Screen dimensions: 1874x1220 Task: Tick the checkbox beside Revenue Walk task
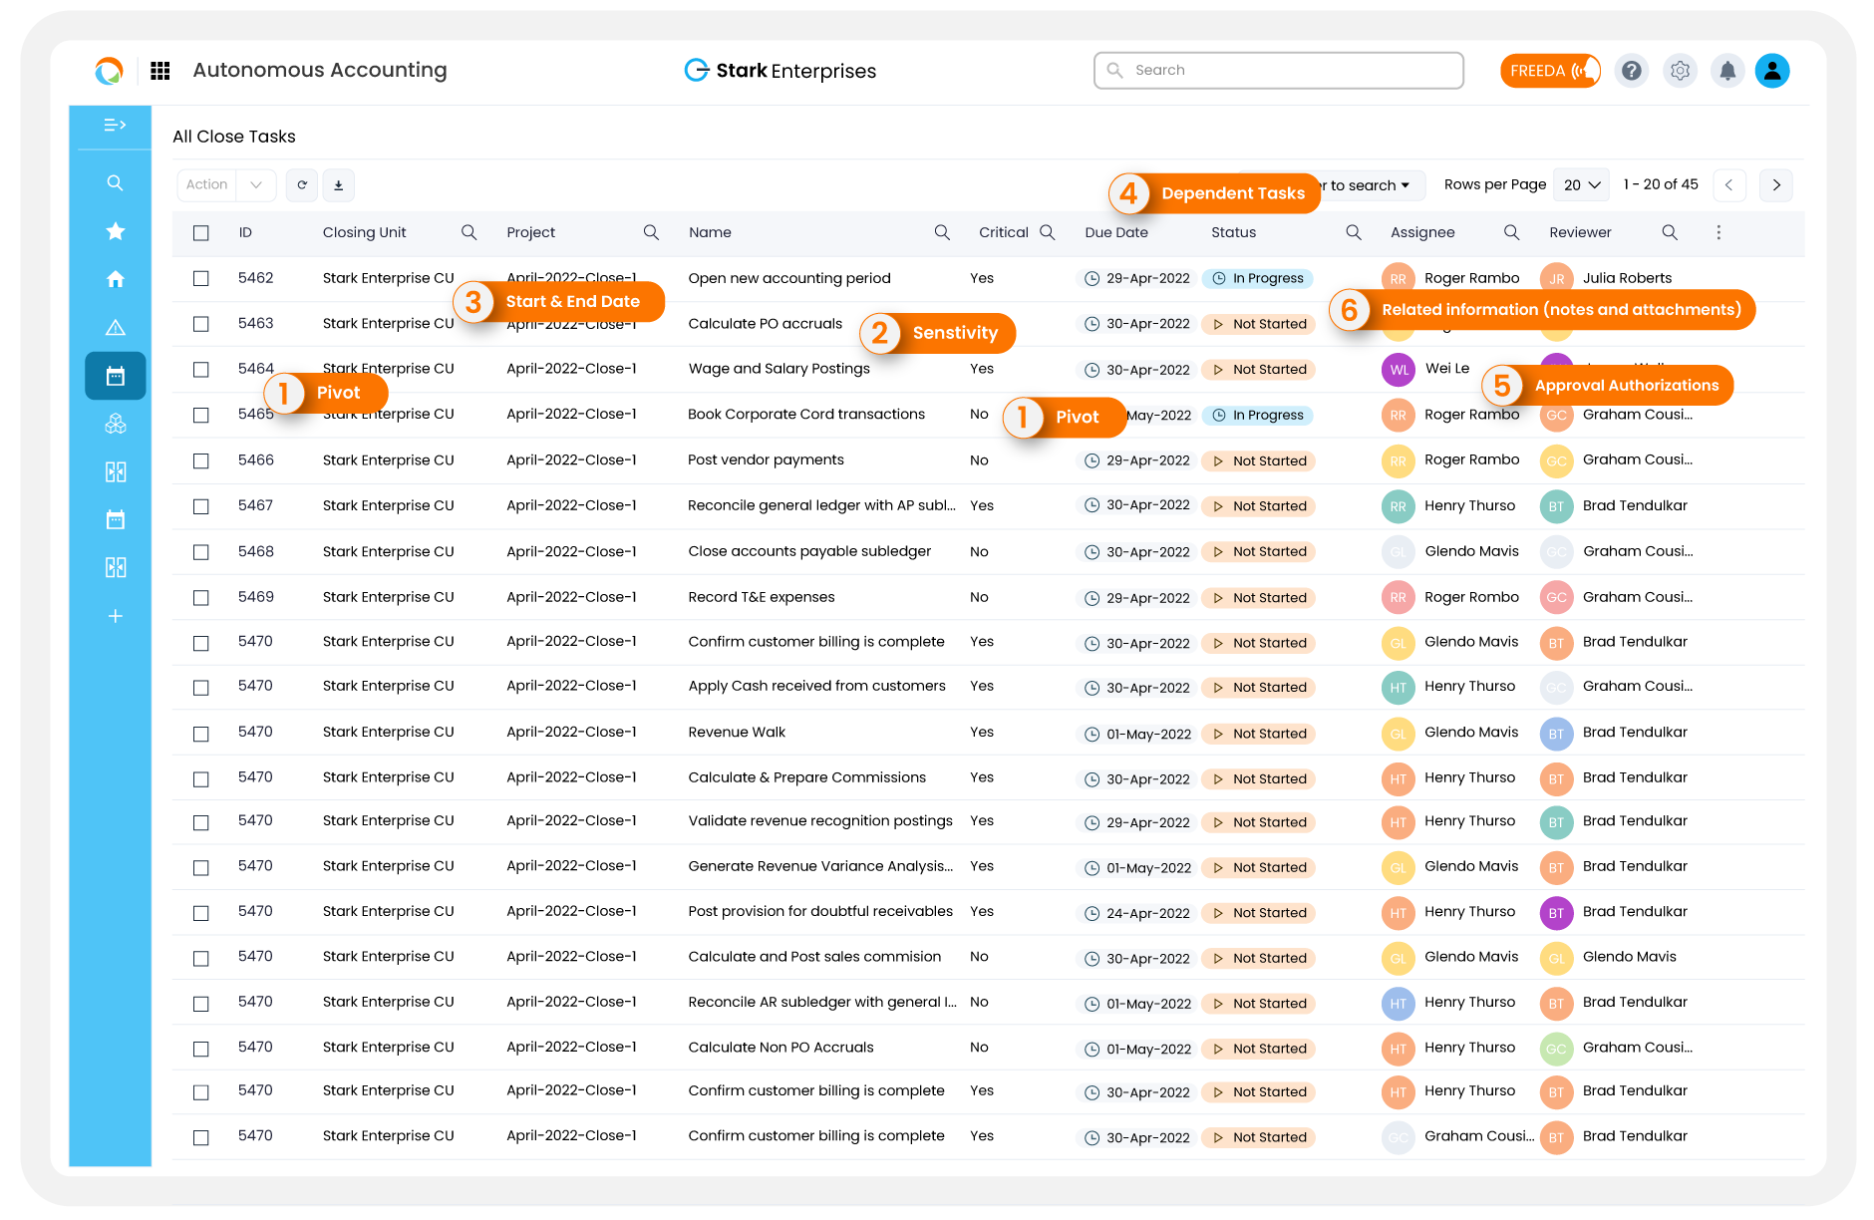click(200, 733)
